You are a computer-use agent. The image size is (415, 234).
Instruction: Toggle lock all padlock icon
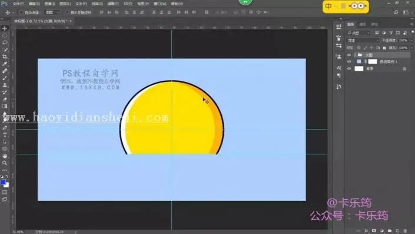pos(384,48)
